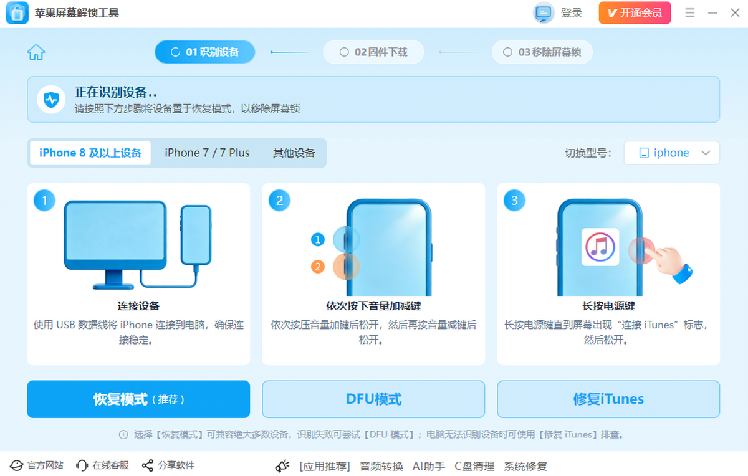This screenshot has height=476, width=748.
Task: Click the app logo icon in title bar
Action: click(17, 13)
